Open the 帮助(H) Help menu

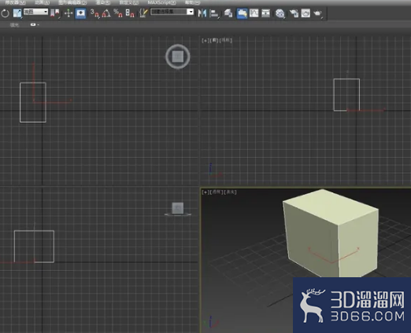point(193,2)
